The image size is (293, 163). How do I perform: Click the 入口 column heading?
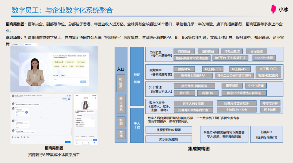tap(121, 69)
